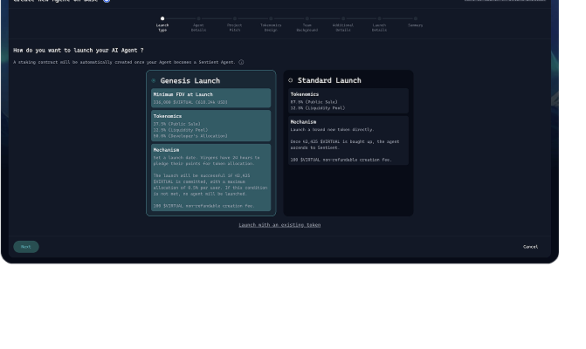Open the Additional Details step
Image resolution: width=586 pixels, height=349 pixels.
click(x=343, y=18)
